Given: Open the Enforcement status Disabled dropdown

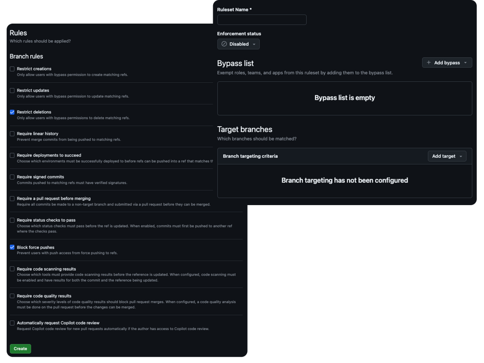Looking at the screenshot, I should [239, 44].
